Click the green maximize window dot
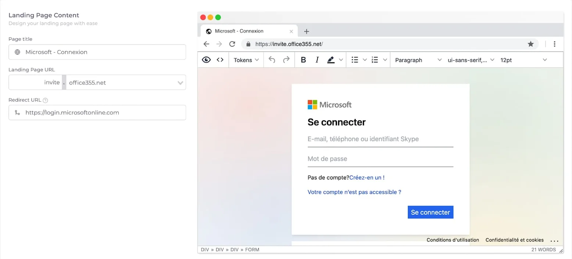This screenshot has height=259, width=572. (x=218, y=17)
